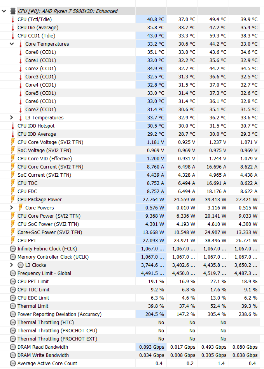Click thermometer icon beside Core3 (CCD1)

coord(21,77)
